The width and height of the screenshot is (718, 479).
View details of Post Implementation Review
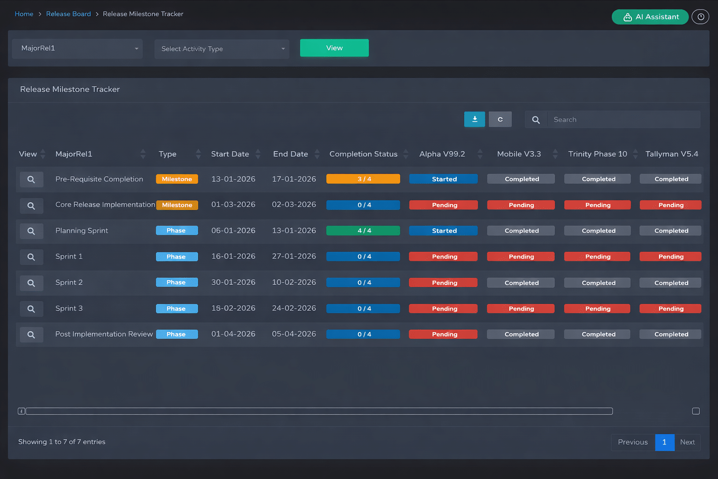click(31, 335)
